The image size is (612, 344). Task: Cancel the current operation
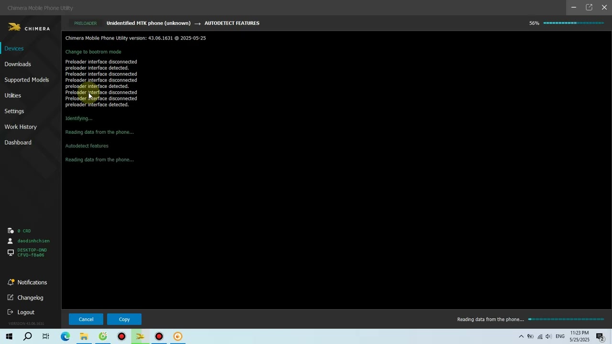pyautogui.click(x=86, y=319)
